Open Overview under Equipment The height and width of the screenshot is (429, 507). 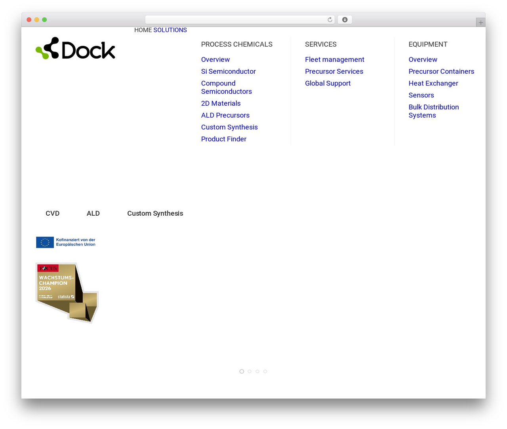(x=423, y=59)
